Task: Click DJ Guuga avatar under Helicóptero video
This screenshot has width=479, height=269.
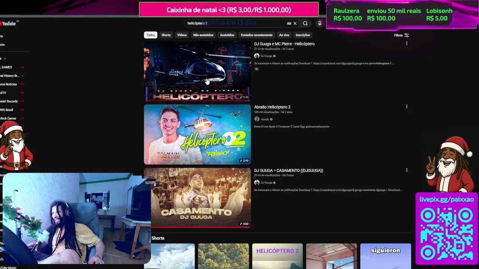Action: pos(257,56)
